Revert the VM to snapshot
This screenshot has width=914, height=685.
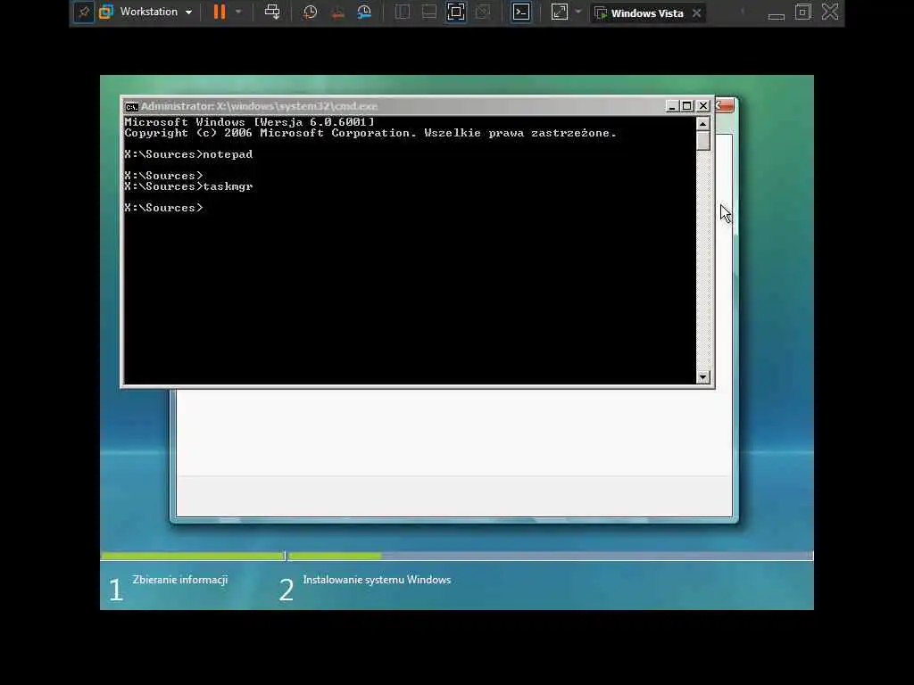(x=337, y=12)
